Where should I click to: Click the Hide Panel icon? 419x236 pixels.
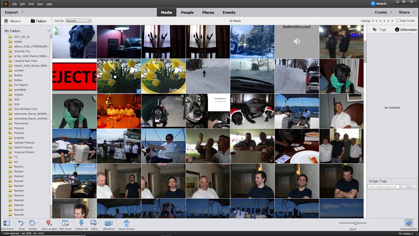pyautogui.click(x=7, y=223)
